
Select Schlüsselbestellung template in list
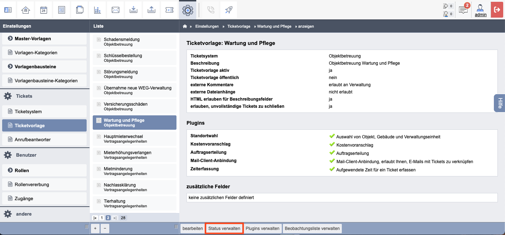click(134, 58)
